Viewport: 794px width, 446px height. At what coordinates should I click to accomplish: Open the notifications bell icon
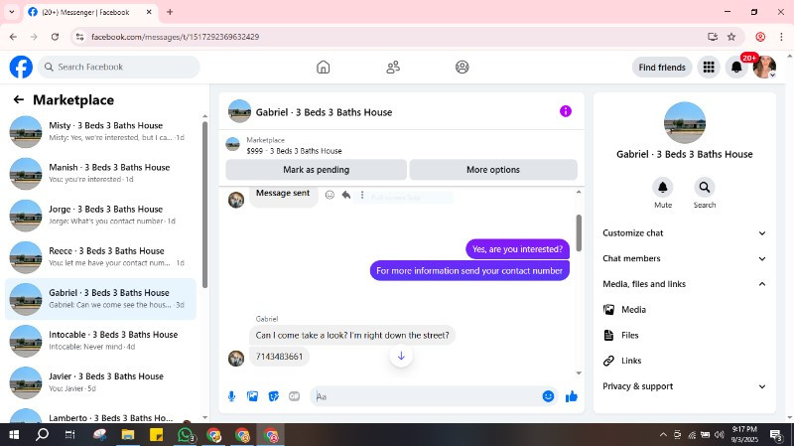pos(736,67)
